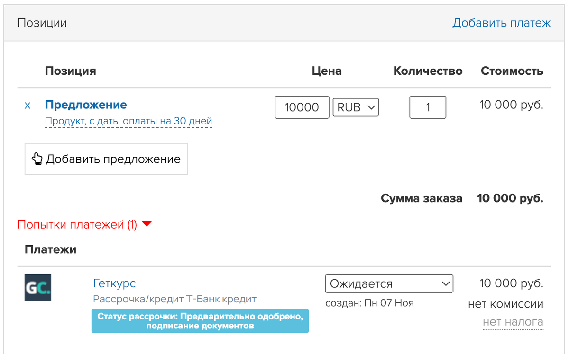Click the GC Getcourse logo thumbnail

tap(38, 288)
